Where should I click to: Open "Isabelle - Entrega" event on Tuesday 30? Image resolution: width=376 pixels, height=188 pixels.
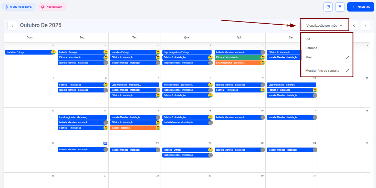point(135,52)
